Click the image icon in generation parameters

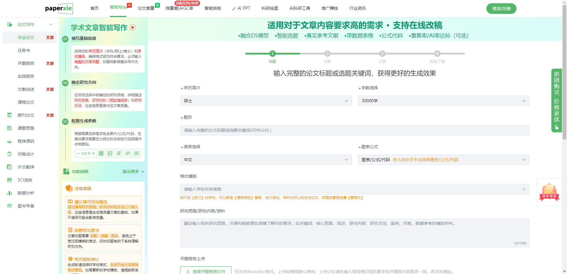pos(110,153)
